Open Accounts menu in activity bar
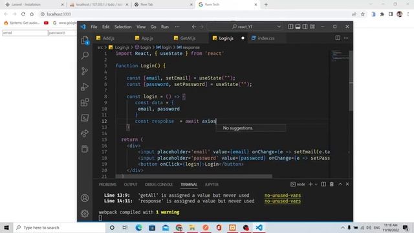Screen dimensions: 414x233 click(x=85, y=198)
